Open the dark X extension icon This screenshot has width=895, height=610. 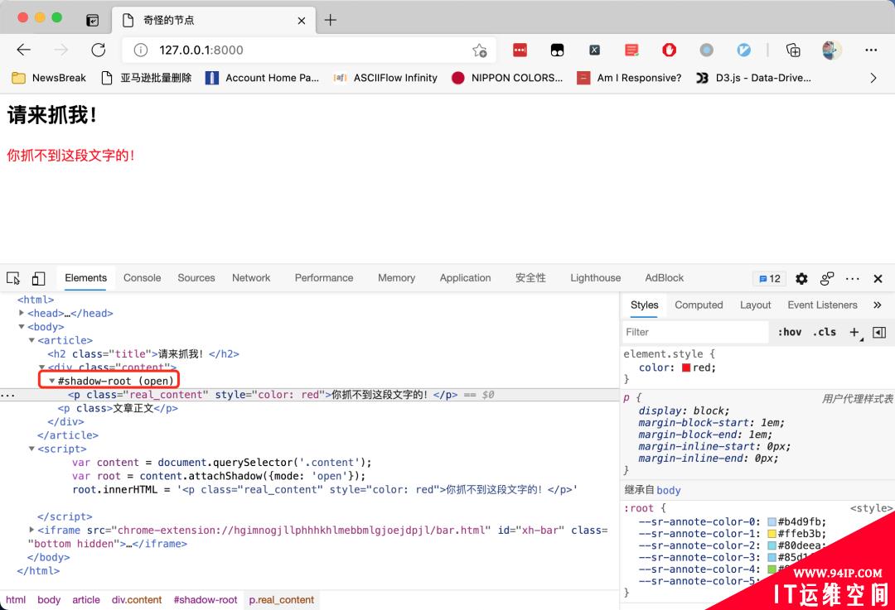coord(594,50)
